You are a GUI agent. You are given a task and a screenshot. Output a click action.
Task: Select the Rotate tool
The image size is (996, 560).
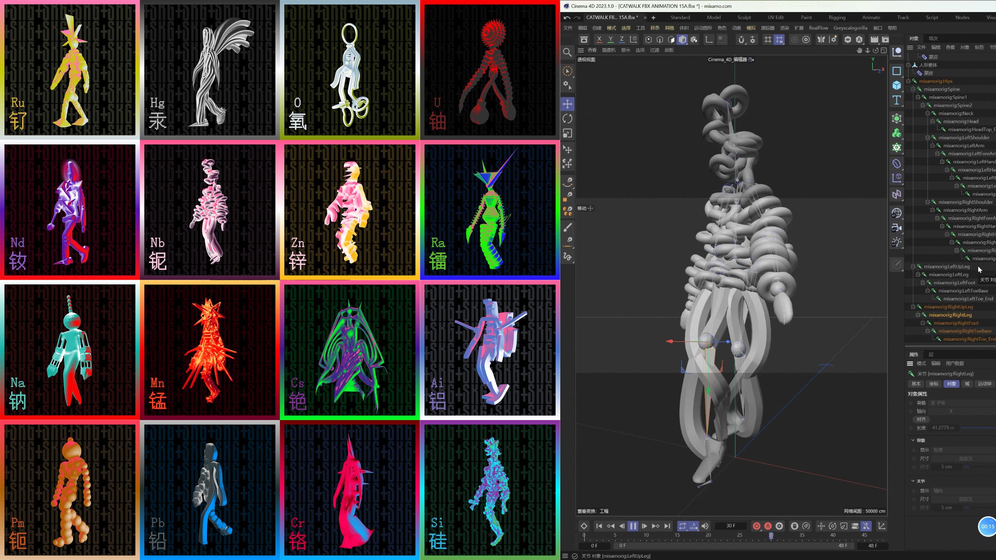(567, 119)
